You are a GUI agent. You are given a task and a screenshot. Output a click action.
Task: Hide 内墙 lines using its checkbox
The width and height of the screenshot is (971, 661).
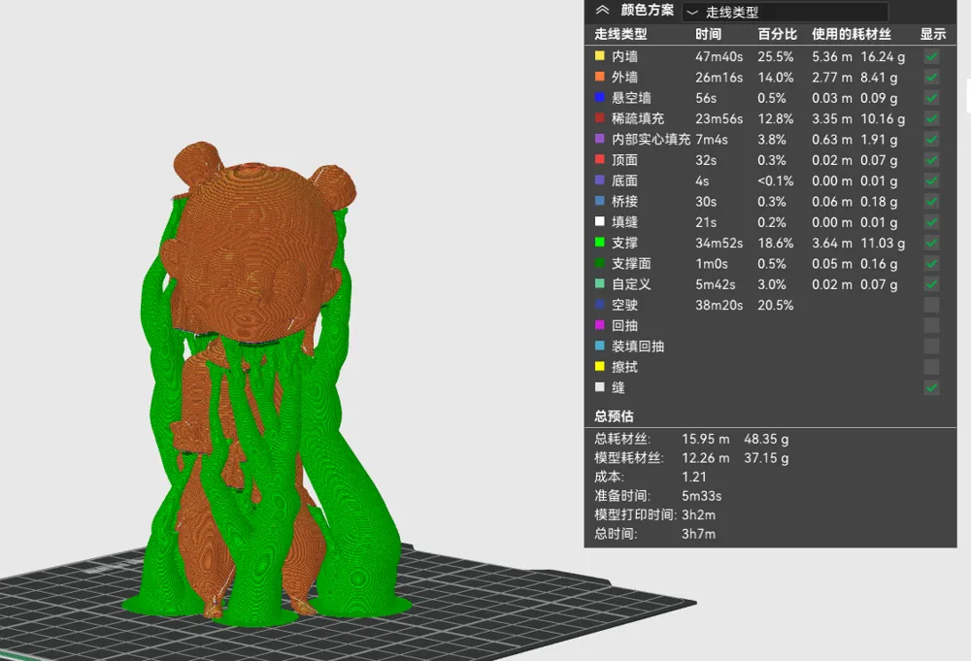pyautogui.click(x=931, y=57)
